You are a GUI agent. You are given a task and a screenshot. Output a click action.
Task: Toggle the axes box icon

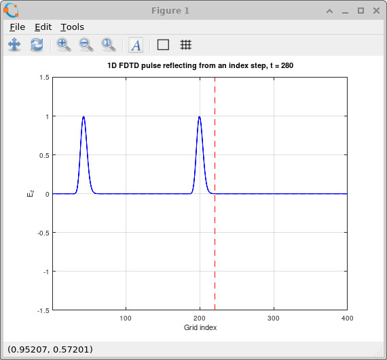[x=163, y=45]
